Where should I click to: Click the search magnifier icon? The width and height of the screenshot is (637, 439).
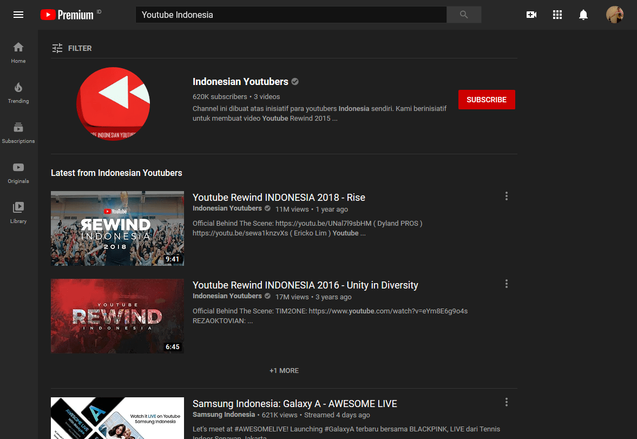[x=464, y=15]
